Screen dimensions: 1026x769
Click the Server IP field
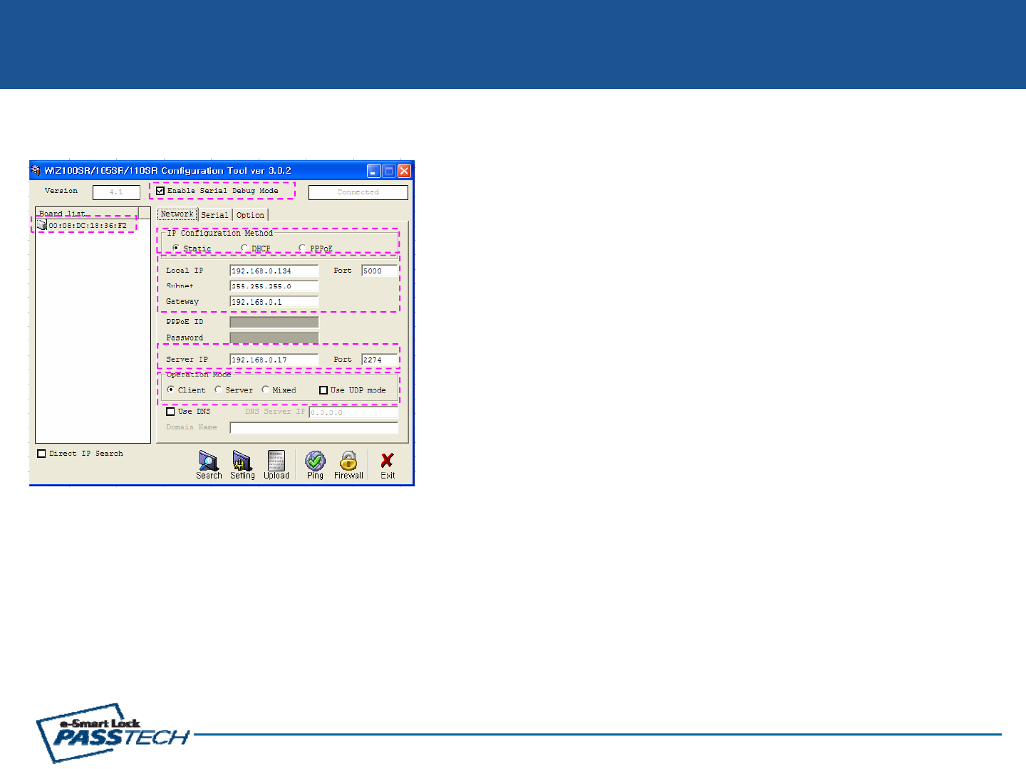(x=274, y=360)
